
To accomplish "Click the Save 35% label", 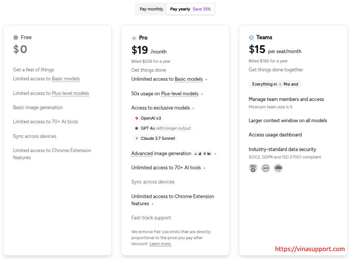I will coord(202,9).
